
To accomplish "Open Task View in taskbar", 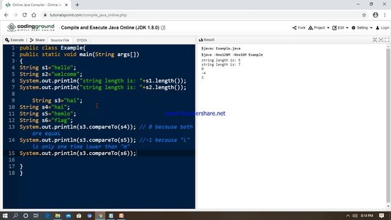I will click(x=36, y=216).
